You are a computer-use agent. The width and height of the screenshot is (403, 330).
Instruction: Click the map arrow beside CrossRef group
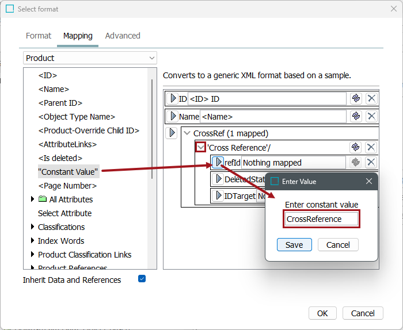point(172,133)
